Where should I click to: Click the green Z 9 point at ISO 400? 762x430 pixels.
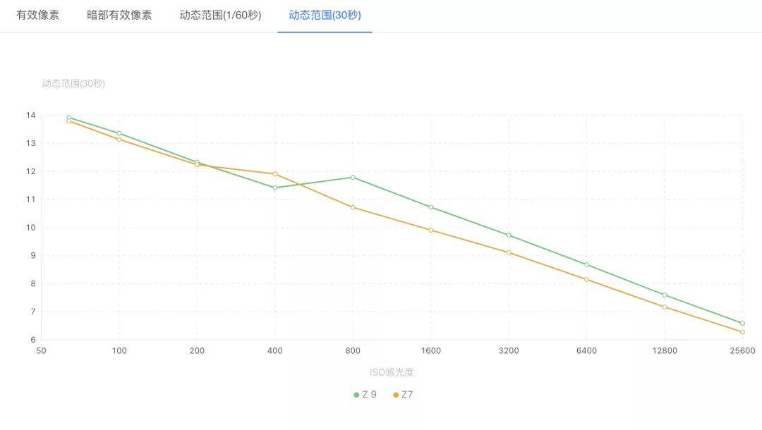(x=275, y=188)
